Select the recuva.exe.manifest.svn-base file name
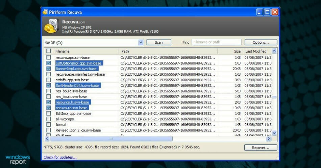The width and height of the screenshot is (321, 168). click(80, 74)
